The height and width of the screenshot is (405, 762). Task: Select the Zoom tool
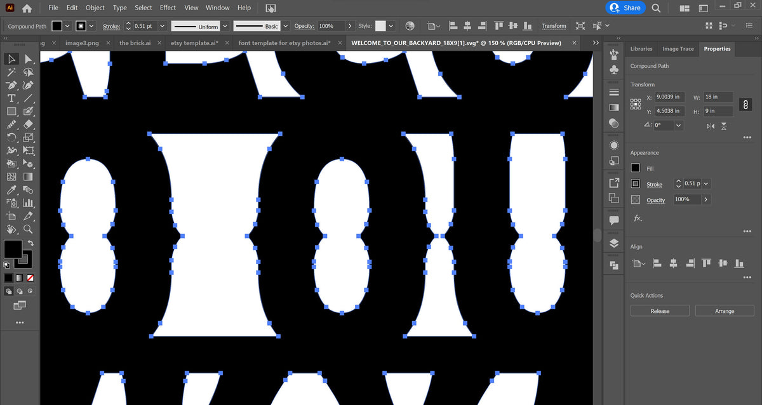coord(28,229)
